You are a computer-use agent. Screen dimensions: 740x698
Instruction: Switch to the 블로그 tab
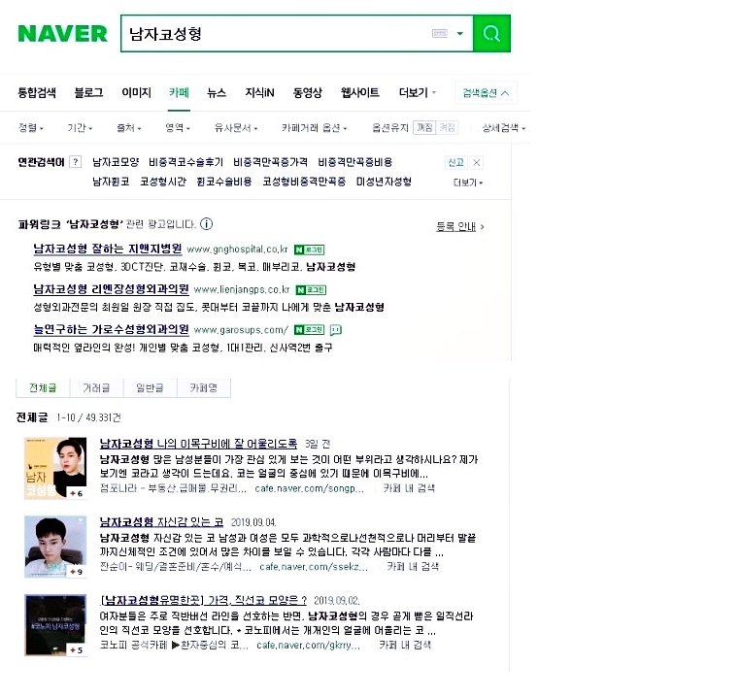pyautogui.click(x=88, y=92)
